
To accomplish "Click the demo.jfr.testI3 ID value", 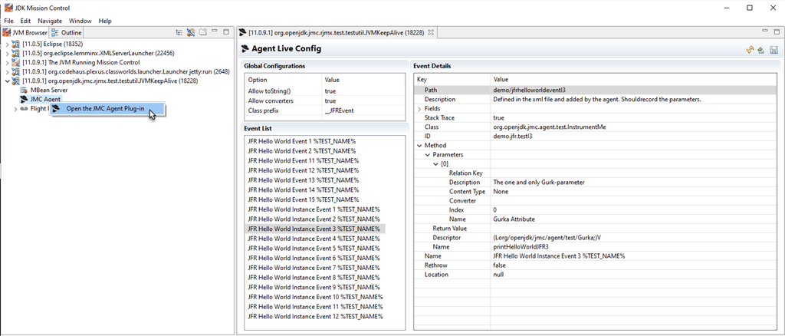I will [x=513, y=137].
